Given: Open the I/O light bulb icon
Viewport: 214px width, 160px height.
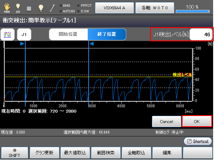Looking at the screenshot, I should [x=18, y=8].
